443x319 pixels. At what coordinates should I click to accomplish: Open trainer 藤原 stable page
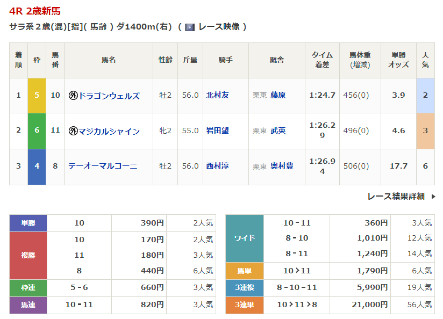click(x=278, y=95)
